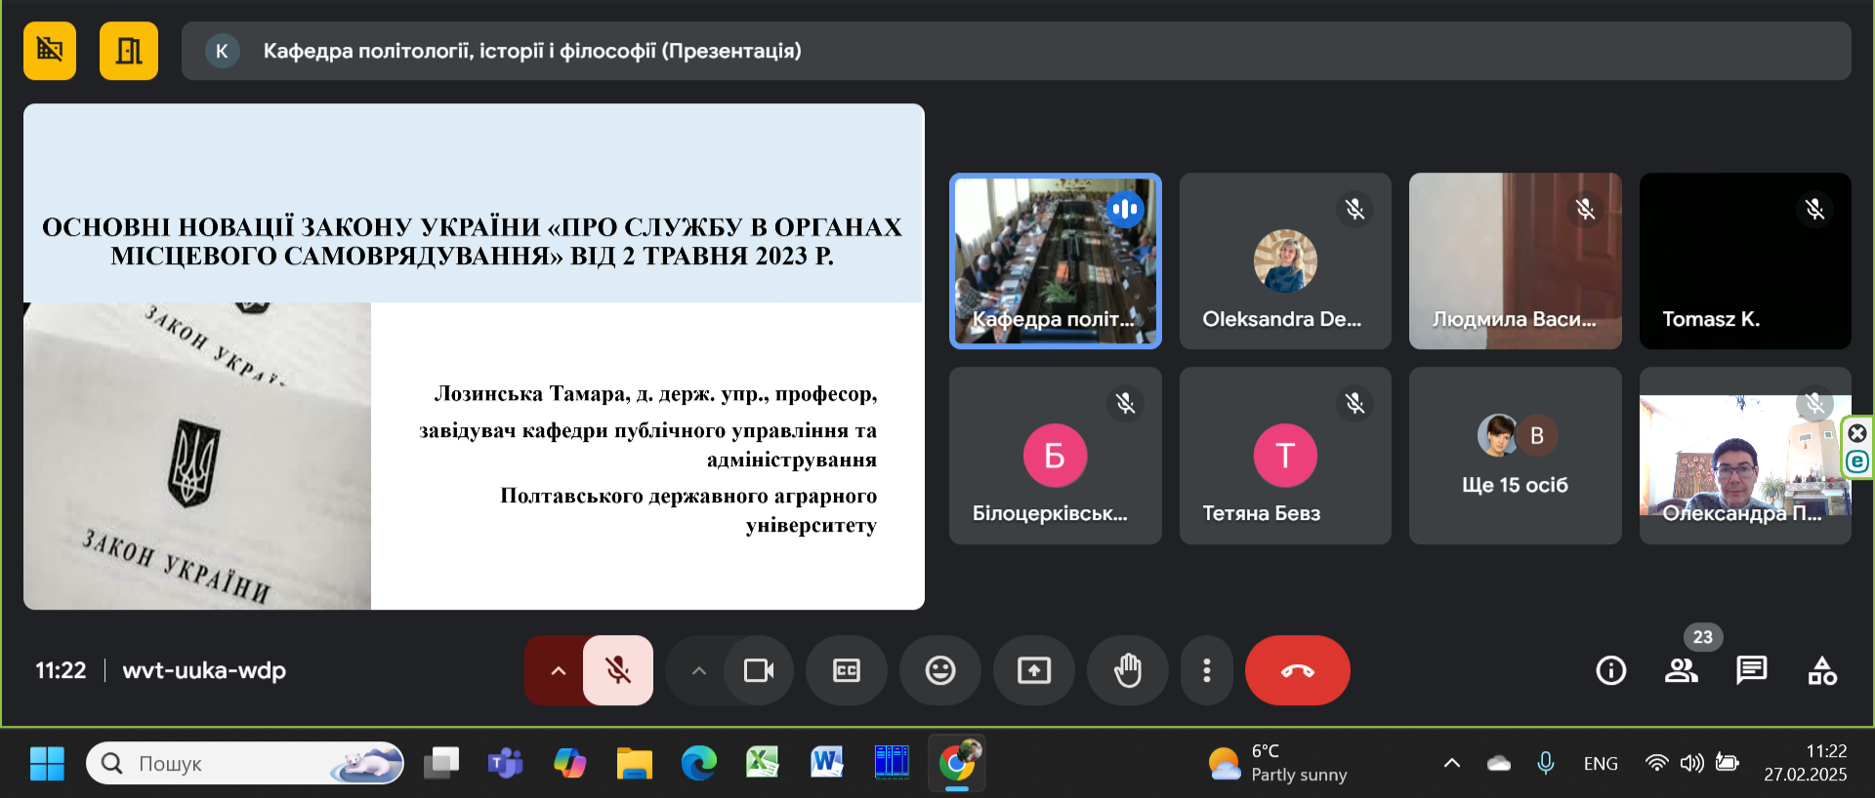This screenshot has height=798, width=1875.
Task: Raise hand in the meeting
Action: [x=1127, y=670]
